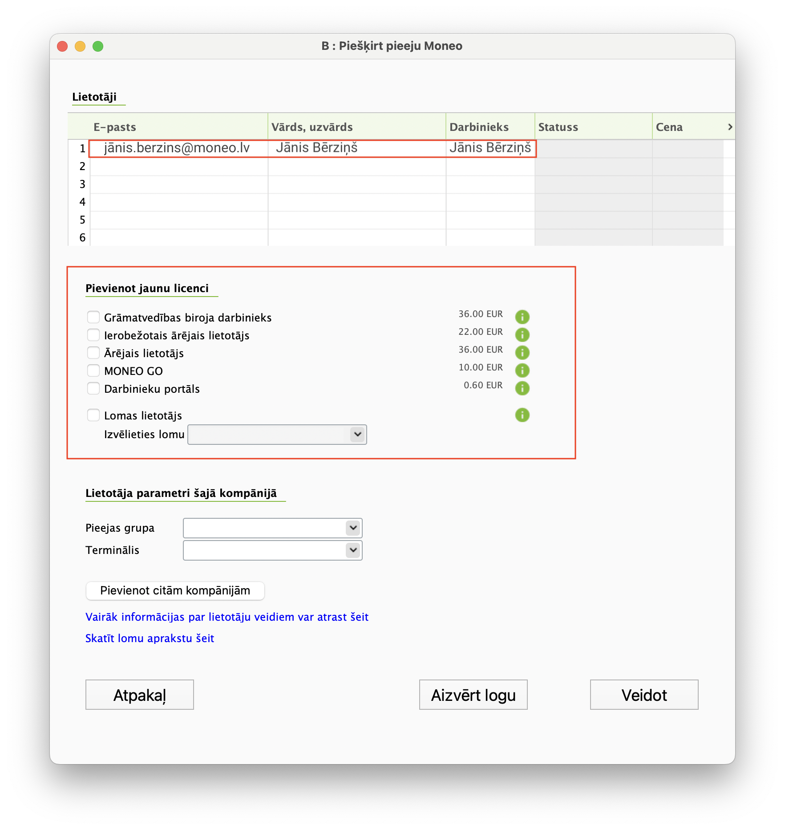This screenshot has height=830, width=785.
Task: Open info icon beside Darbinieku portāls
Action: click(x=522, y=388)
